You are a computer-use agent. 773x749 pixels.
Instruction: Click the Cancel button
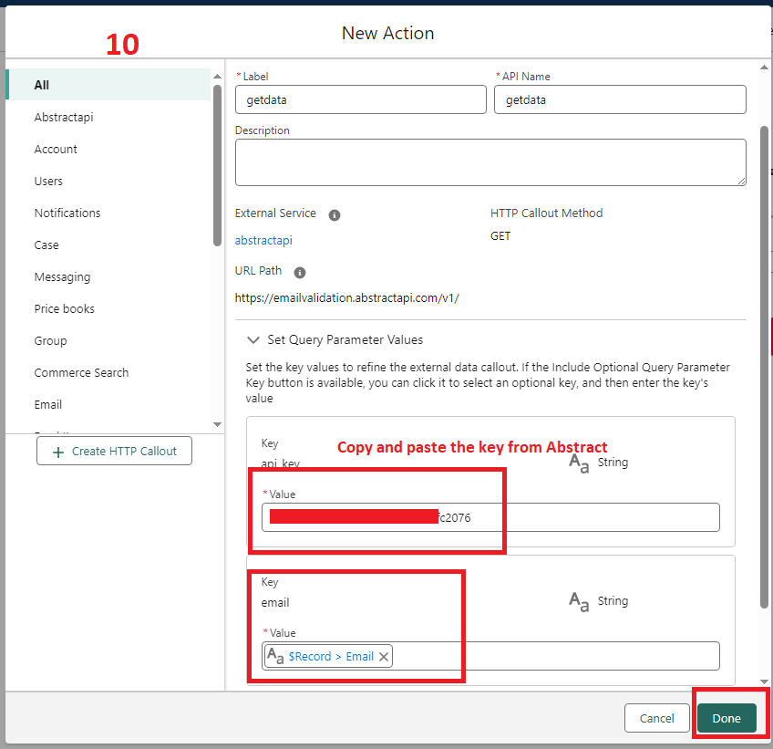point(656,718)
